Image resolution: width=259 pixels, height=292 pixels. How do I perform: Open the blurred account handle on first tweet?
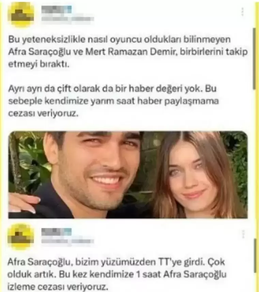pos(67,19)
